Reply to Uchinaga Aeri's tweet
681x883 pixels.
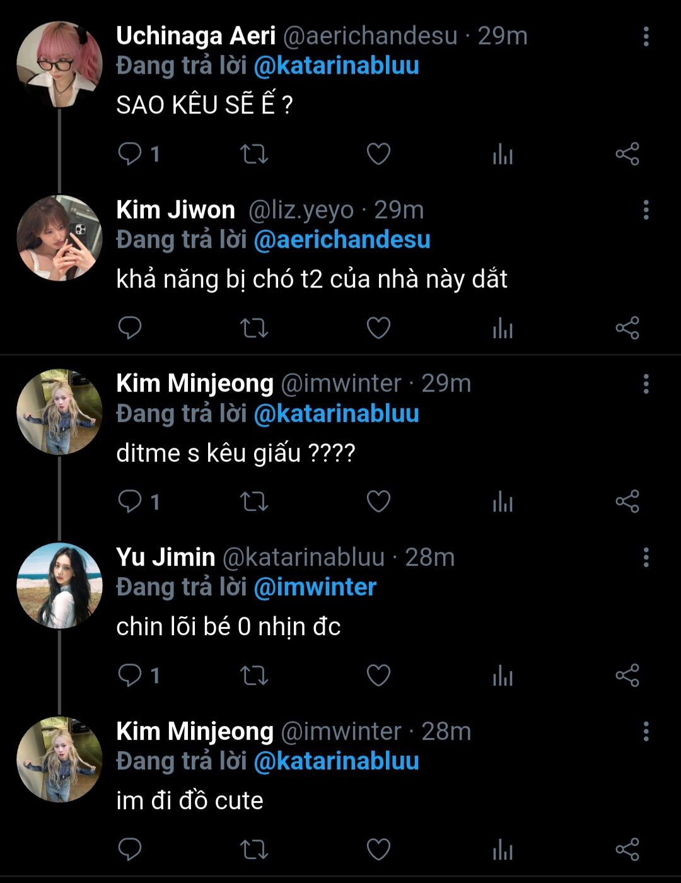click(x=130, y=154)
